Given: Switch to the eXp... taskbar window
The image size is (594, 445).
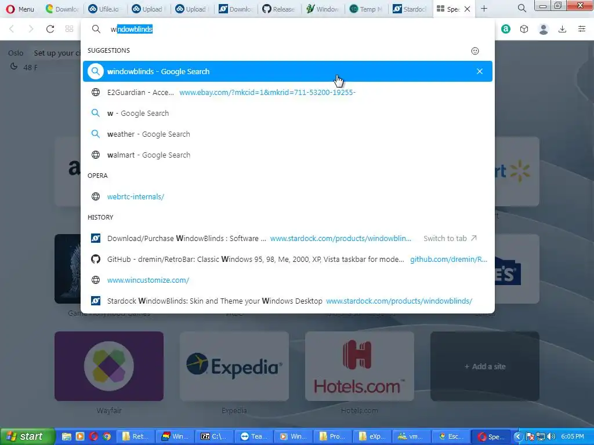Looking at the screenshot, I should pos(372,436).
